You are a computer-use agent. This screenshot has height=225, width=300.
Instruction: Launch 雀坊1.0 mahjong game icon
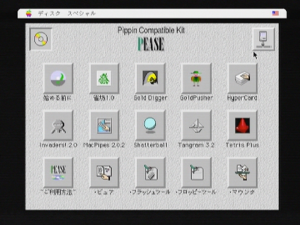coord(104,78)
